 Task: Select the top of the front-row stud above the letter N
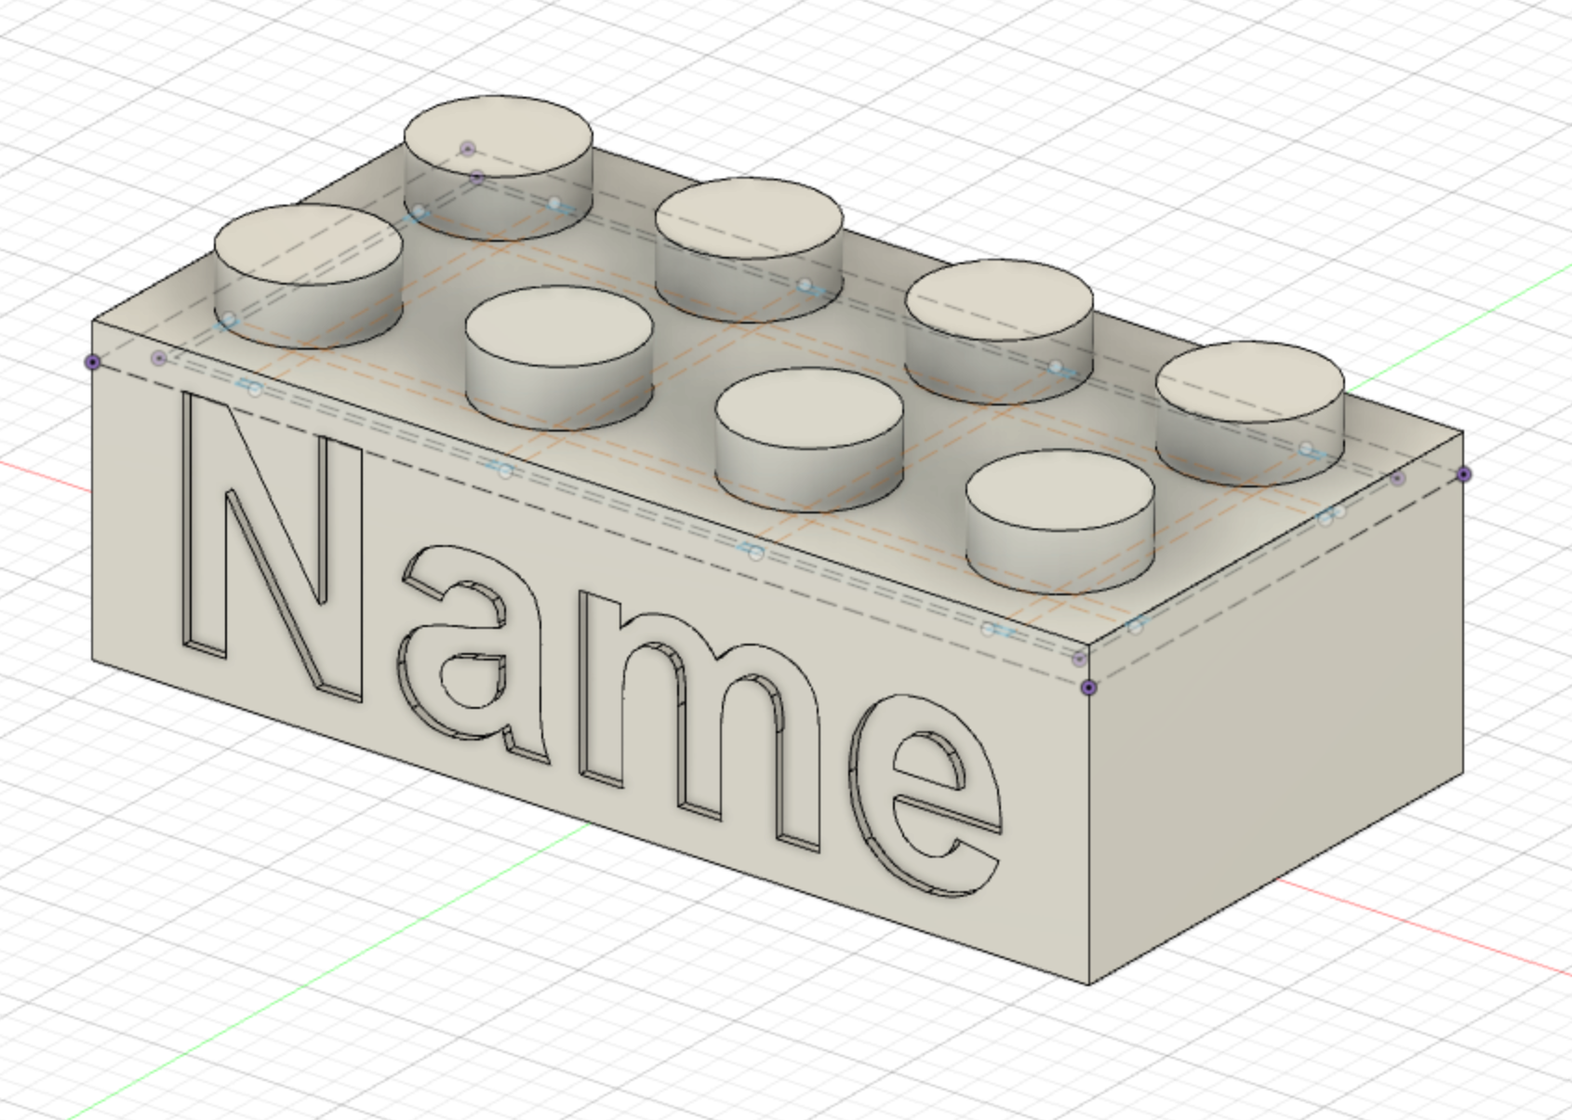point(308,246)
